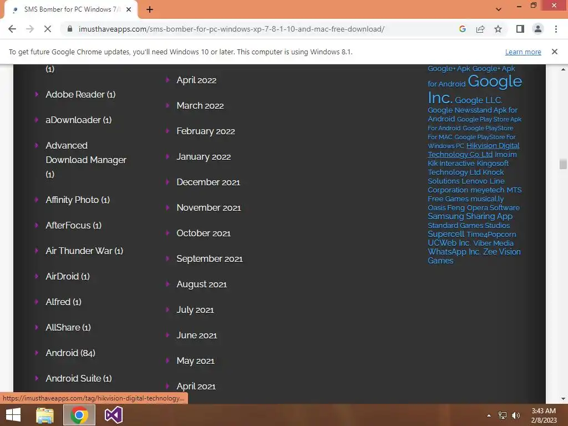The width and height of the screenshot is (568, 426).
Task: Open January 2022 archive
Action: pyautogui.click(x=204, y=156)
